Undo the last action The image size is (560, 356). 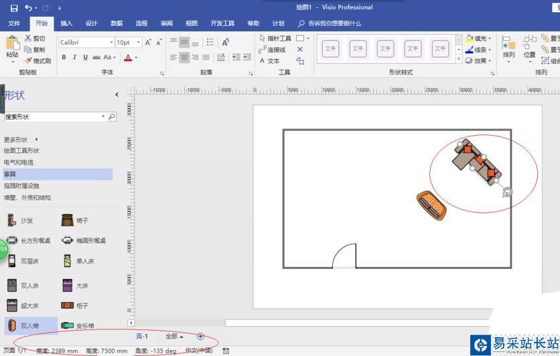(x=29, y=8)
